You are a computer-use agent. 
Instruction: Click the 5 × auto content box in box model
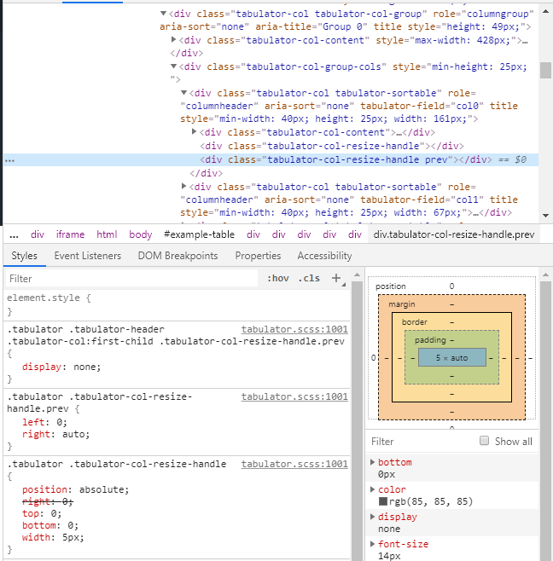pos(452,357)
